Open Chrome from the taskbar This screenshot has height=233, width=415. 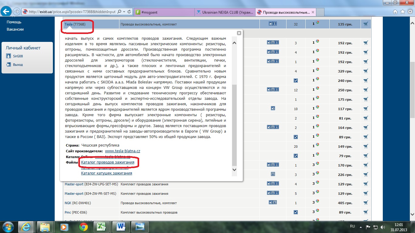84,227
